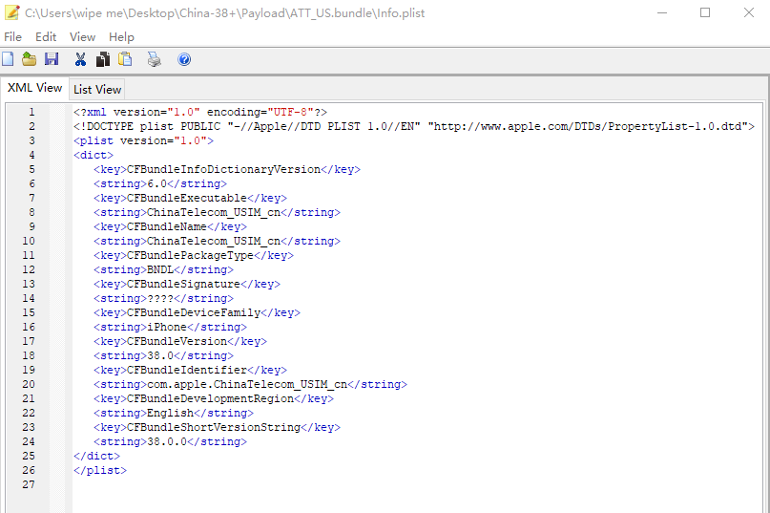This screenshot has width=770, height=513.
Task: Click the CFBundleIdentifier key line
Action: click(191, 370)
